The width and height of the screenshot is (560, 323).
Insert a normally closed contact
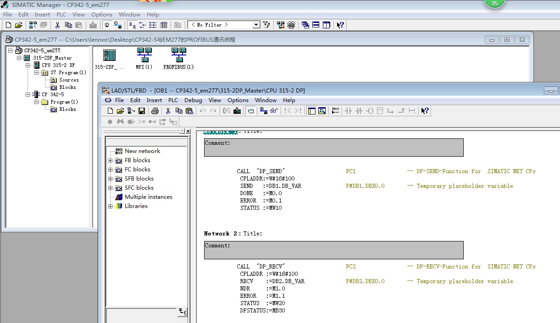359,110
